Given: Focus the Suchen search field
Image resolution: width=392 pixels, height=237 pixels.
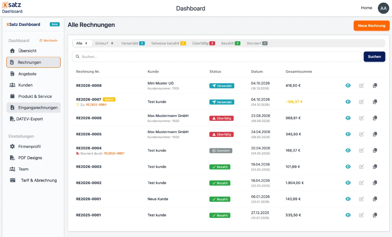Looking at the screenshot, I should point(217,57).
